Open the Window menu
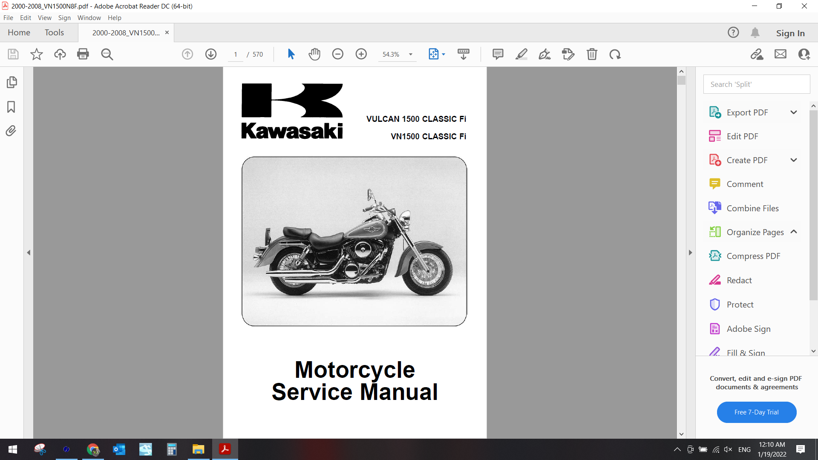Image resolution: width=818 pixels, height=460 pixels. coord(89,17)
